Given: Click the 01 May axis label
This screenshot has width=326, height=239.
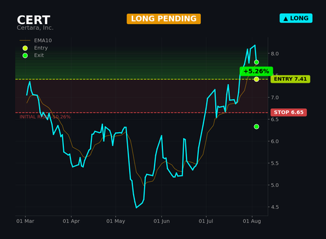Looking at the screenshot, I should [x=115, y=221].
